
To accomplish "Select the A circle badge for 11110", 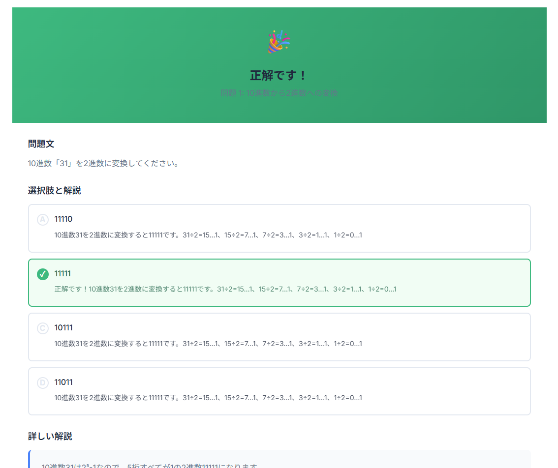I will click(43, 219).
